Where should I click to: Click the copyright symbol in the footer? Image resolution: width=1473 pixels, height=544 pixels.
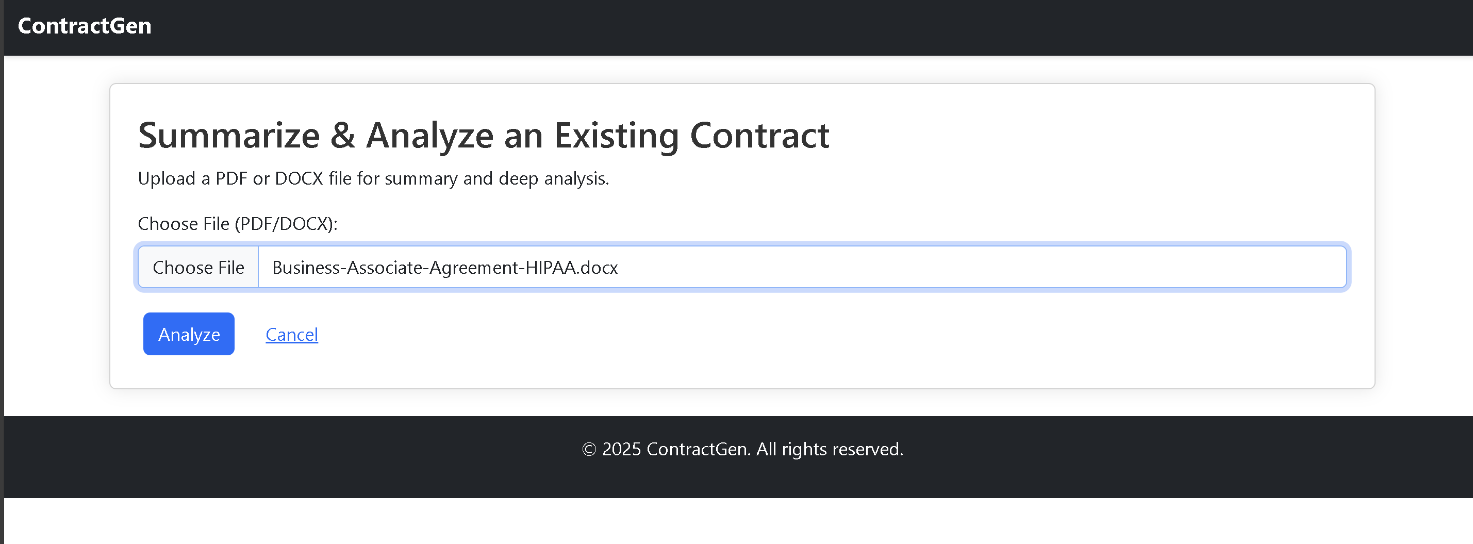(x=589, y=450)
